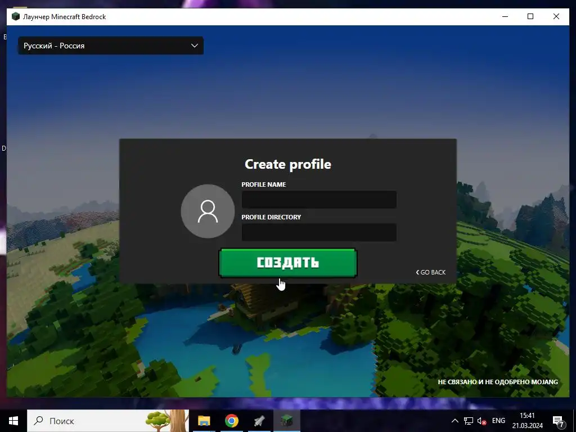Viewport: 576px width, 432px height.
Task: Click the Go Back link
Action: pos(430,272)
